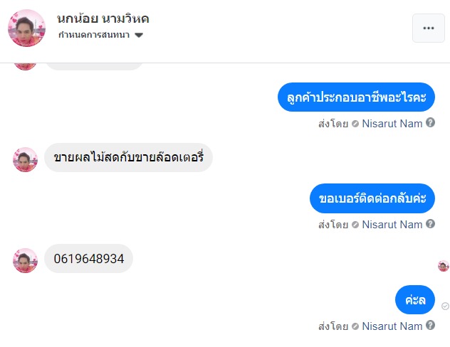Click the second Nisarut Nam sender link
Image resolution: width=450 pixels, height=347 pixels.
pyautogui.click(x=392, y=224)
